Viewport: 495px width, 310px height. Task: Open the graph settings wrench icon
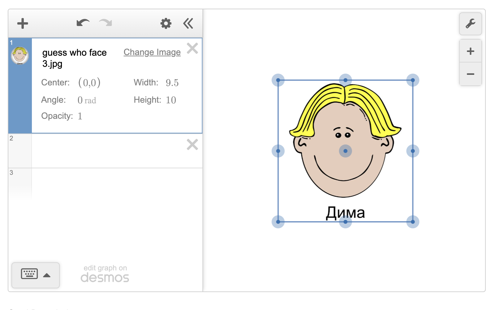[470, 24]
